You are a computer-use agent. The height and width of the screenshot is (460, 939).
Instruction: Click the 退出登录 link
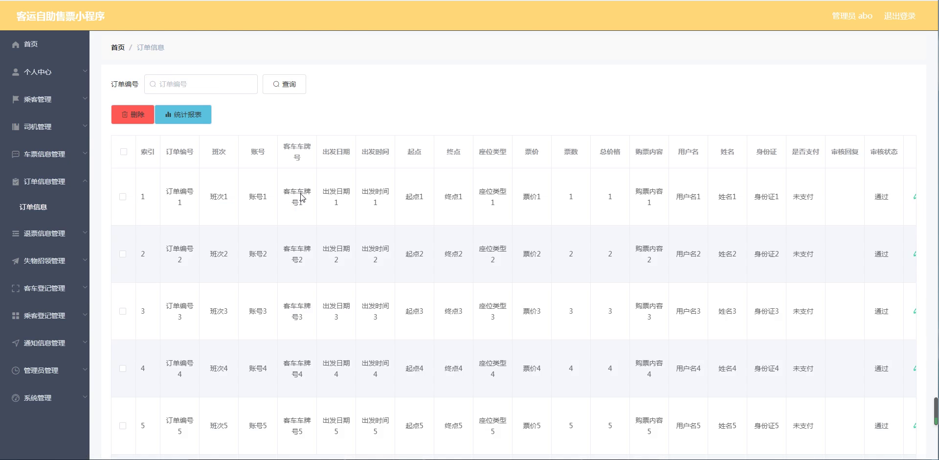[899, 16]
